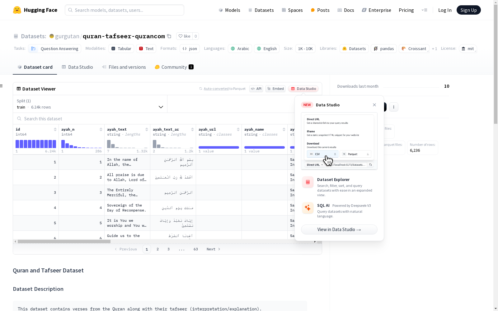
Task: Open Posts in the top navigation
Action: 320,10
